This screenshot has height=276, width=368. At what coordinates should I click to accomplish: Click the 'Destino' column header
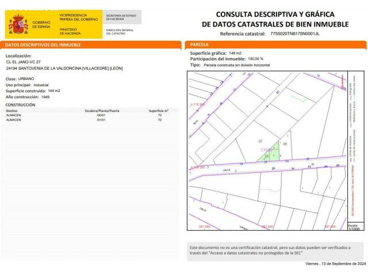(11, 111)
